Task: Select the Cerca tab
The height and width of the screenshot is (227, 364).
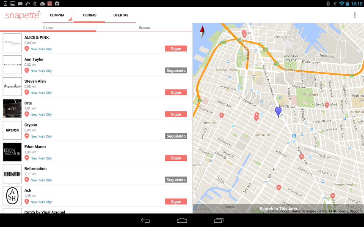Action: pos(48,28)
